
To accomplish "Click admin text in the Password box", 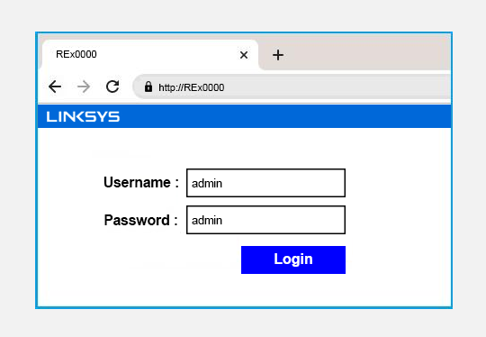I will pyautogui.click(x=207, y=221).
